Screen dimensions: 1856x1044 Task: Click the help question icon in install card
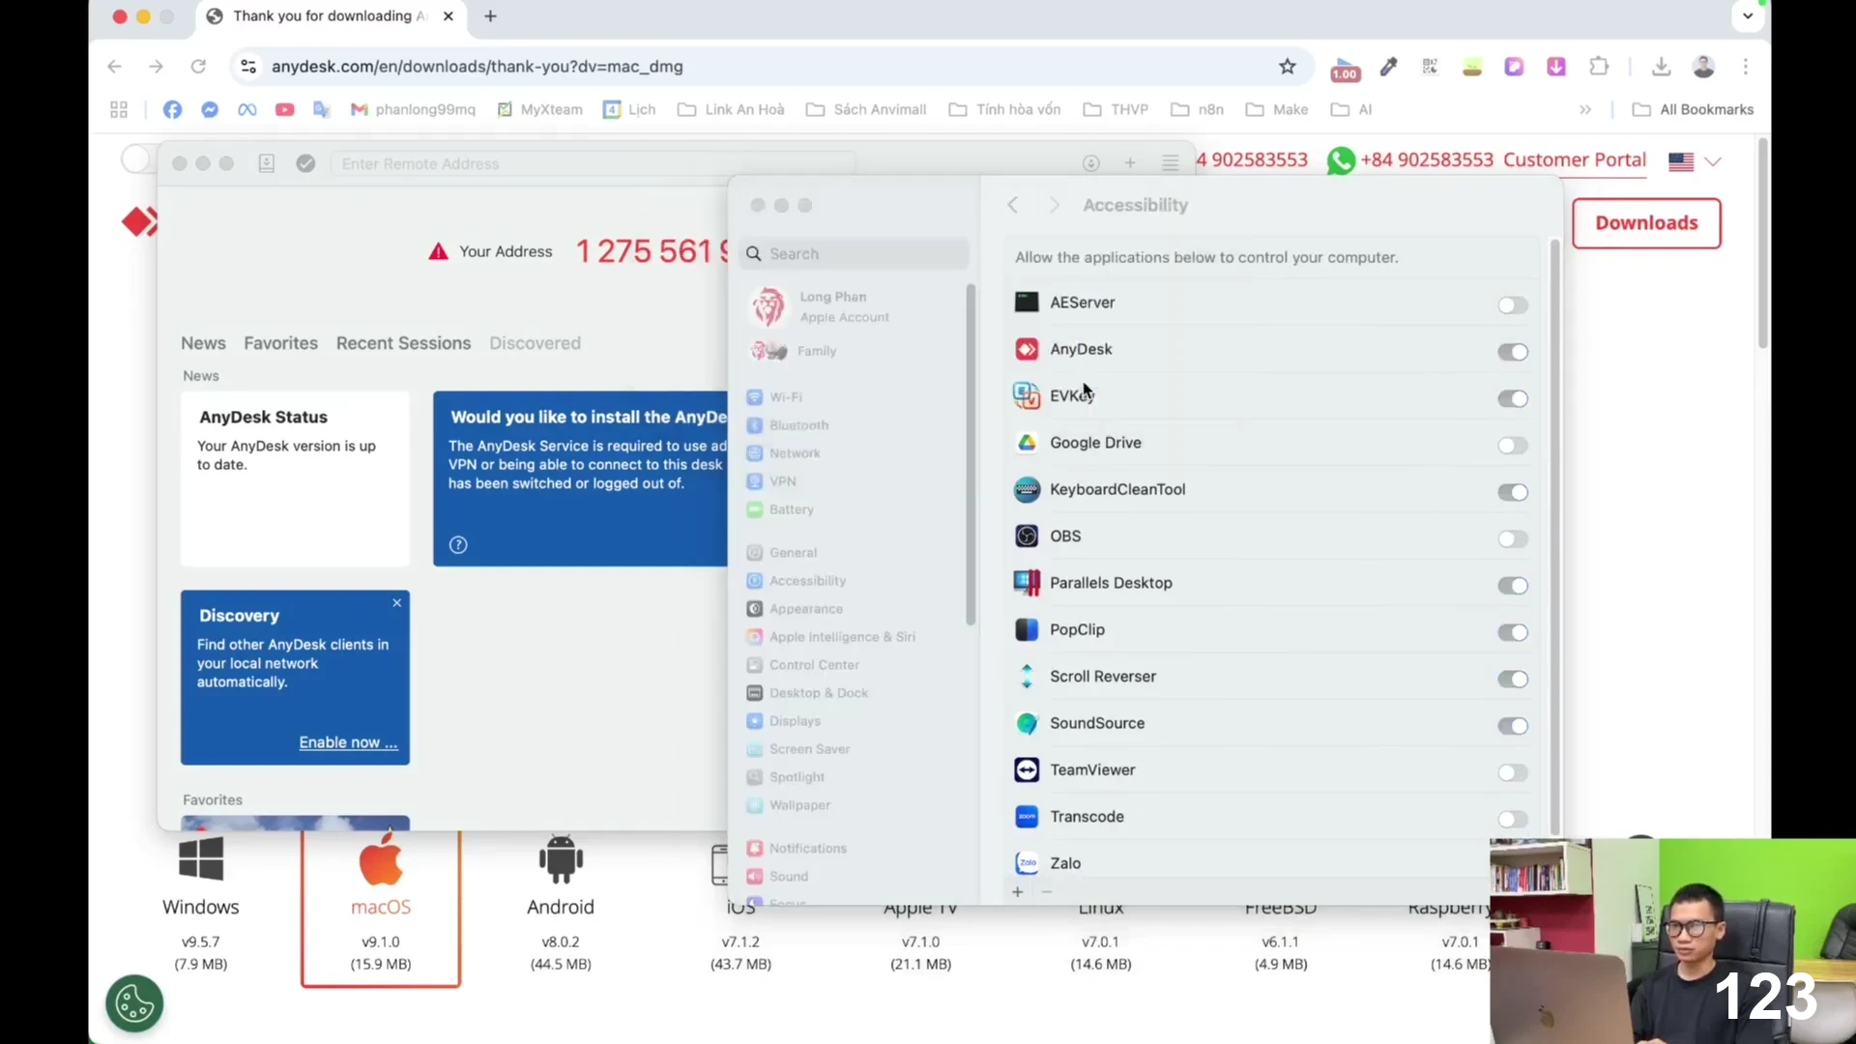(x=458, y=545)
